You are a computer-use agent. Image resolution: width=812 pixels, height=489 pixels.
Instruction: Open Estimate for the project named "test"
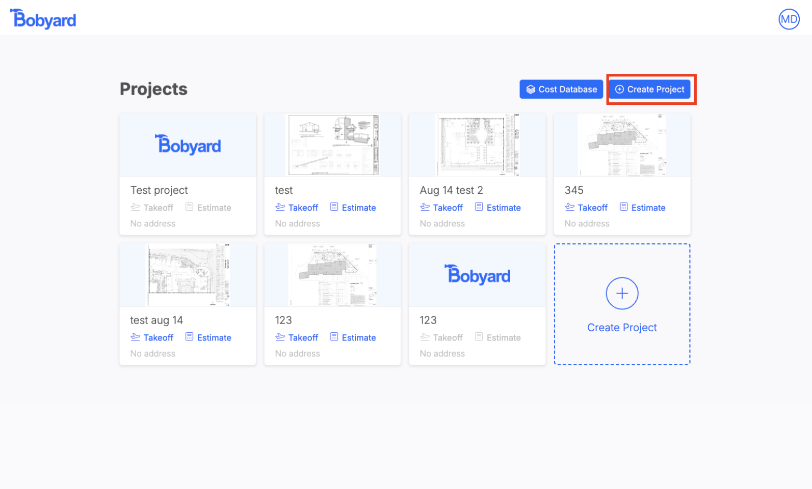point(353,208)
